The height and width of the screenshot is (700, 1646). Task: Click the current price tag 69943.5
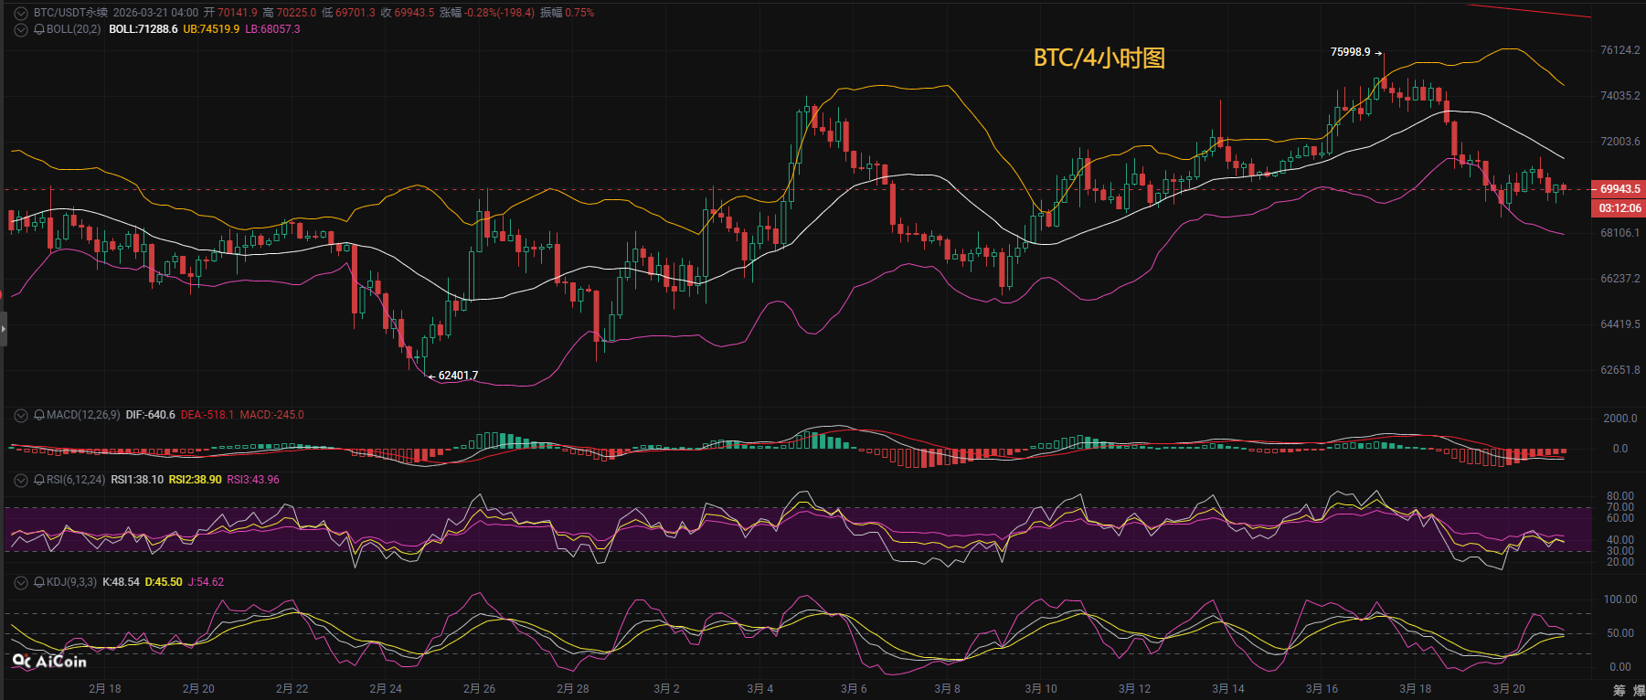(x=1619, y=189)
